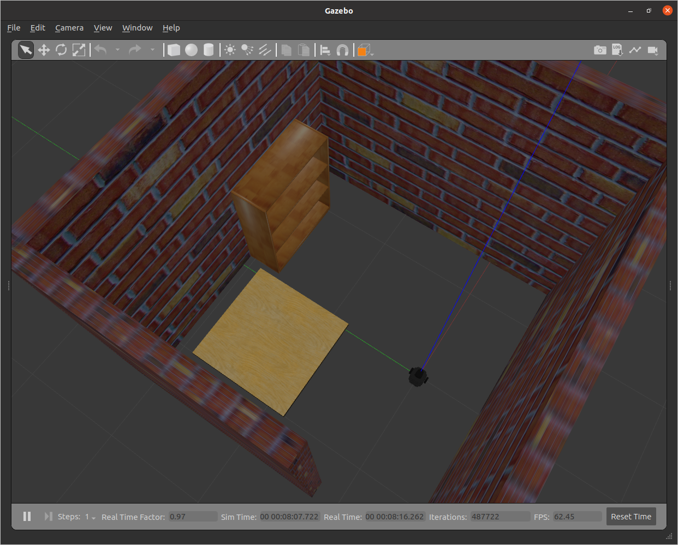This screenshot has width=678, height=545.
Task: Open the Window menu
Action: pos(138,28)
